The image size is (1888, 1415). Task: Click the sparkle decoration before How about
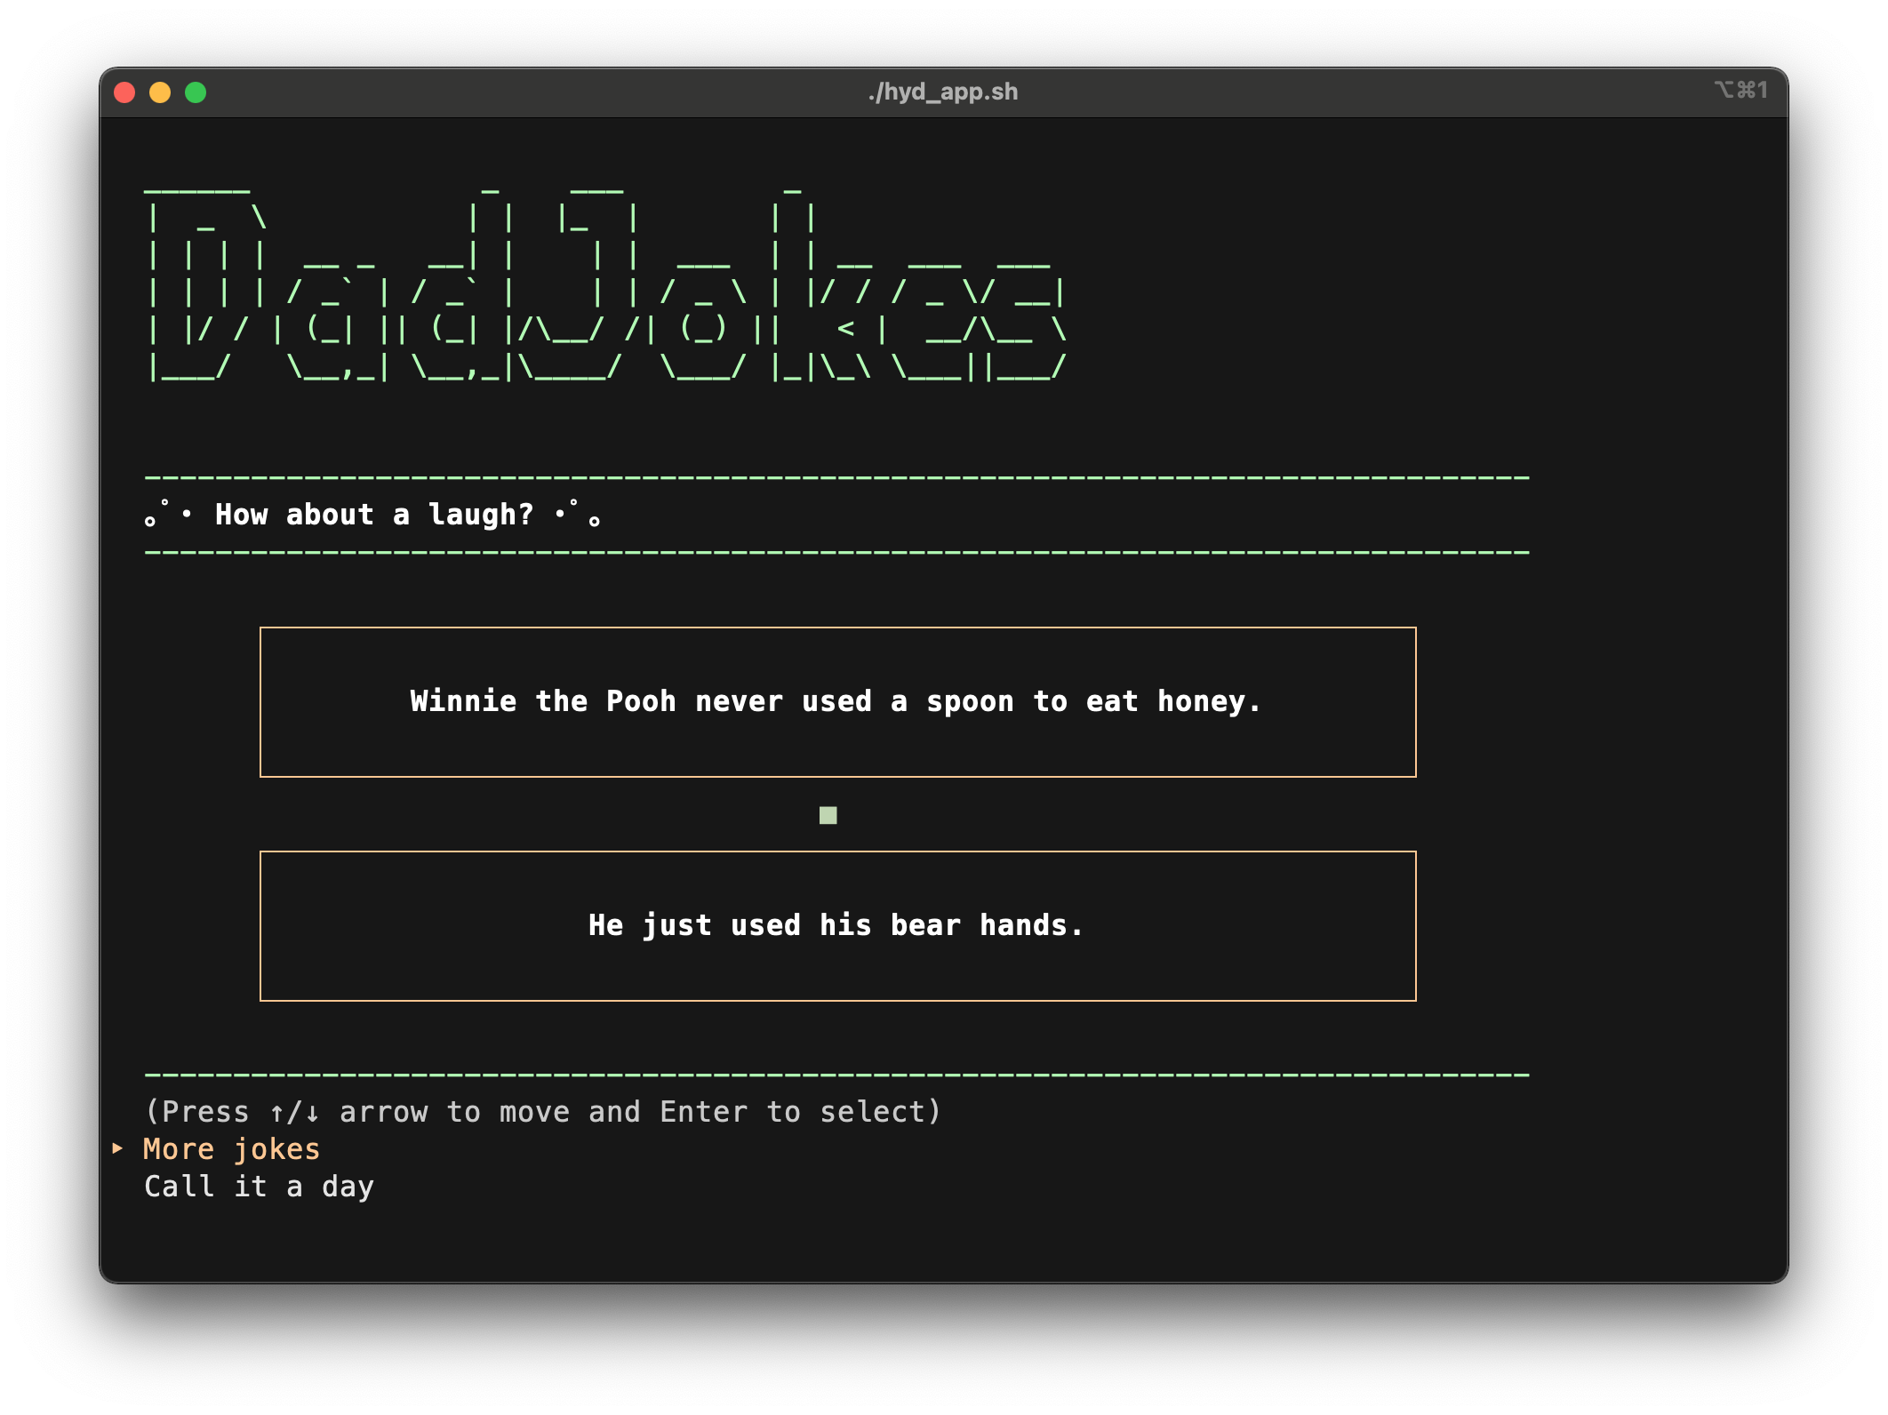[168, 513]
